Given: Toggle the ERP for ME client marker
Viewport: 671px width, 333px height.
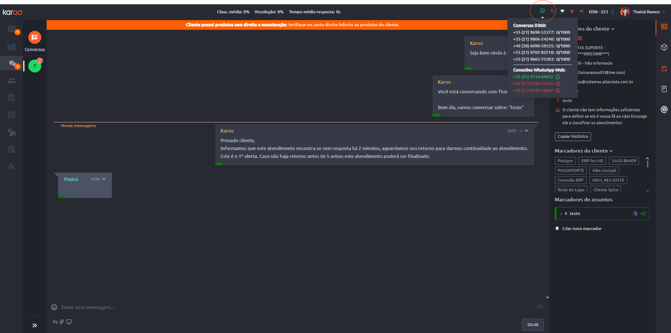Looking at the screenshot, I should point(592,161).
